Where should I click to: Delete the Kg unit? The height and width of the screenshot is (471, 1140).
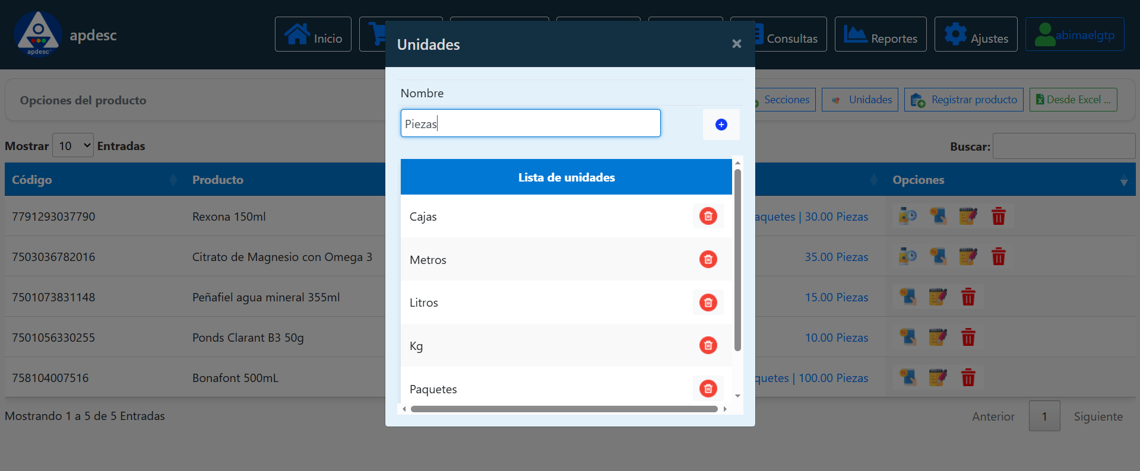(x=708, y=345)
